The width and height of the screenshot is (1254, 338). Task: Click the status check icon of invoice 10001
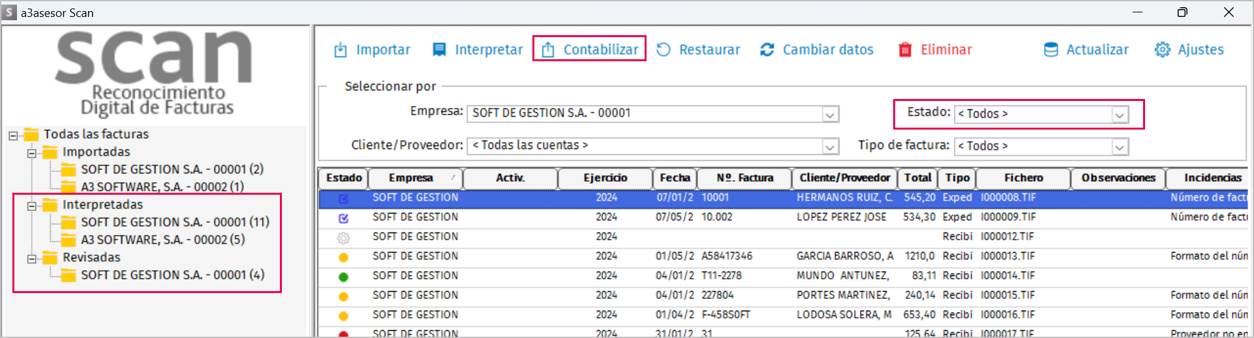[x=344, y=198]
